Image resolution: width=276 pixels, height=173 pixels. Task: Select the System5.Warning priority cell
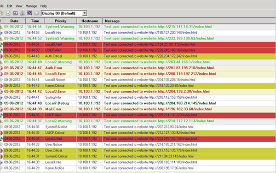click(60, 38)
